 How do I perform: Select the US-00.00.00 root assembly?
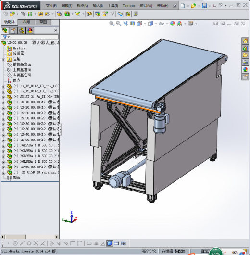(x=17, y=43)
